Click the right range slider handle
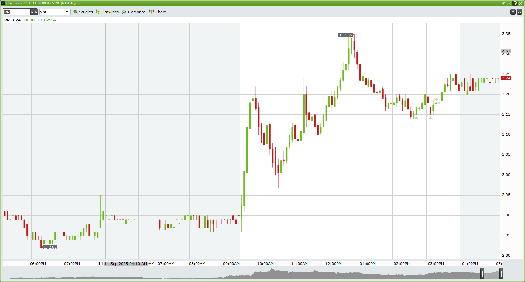This screenshot has width=525, height=282. pos(501,273)
